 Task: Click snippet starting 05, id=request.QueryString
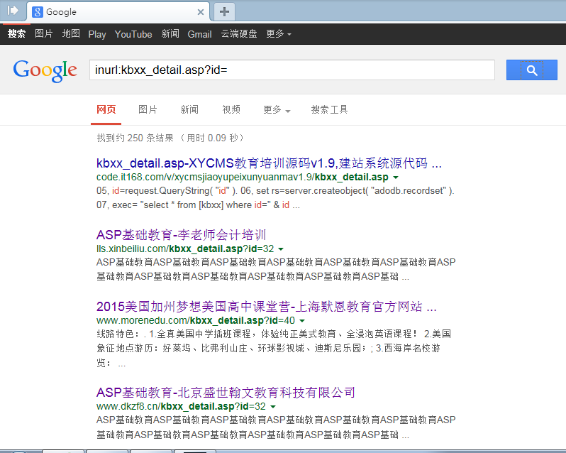pyautogui.click(x=275, y=197)
